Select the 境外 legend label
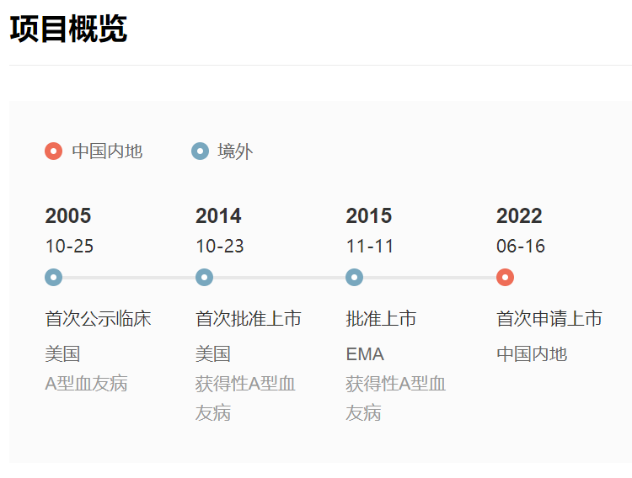632x478 pixels. (235, 151)
